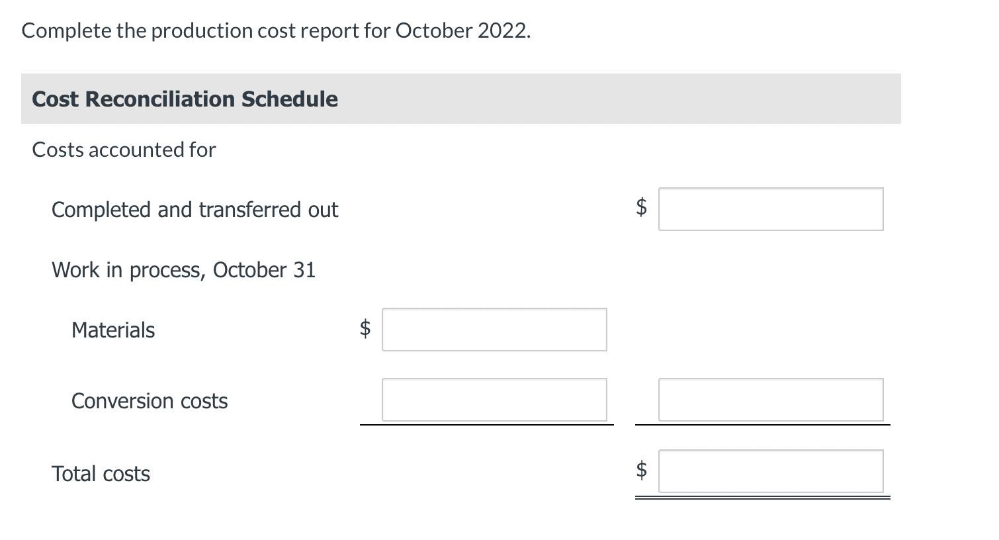
Task: Select the Total costs row label
Action: [101, 473]
